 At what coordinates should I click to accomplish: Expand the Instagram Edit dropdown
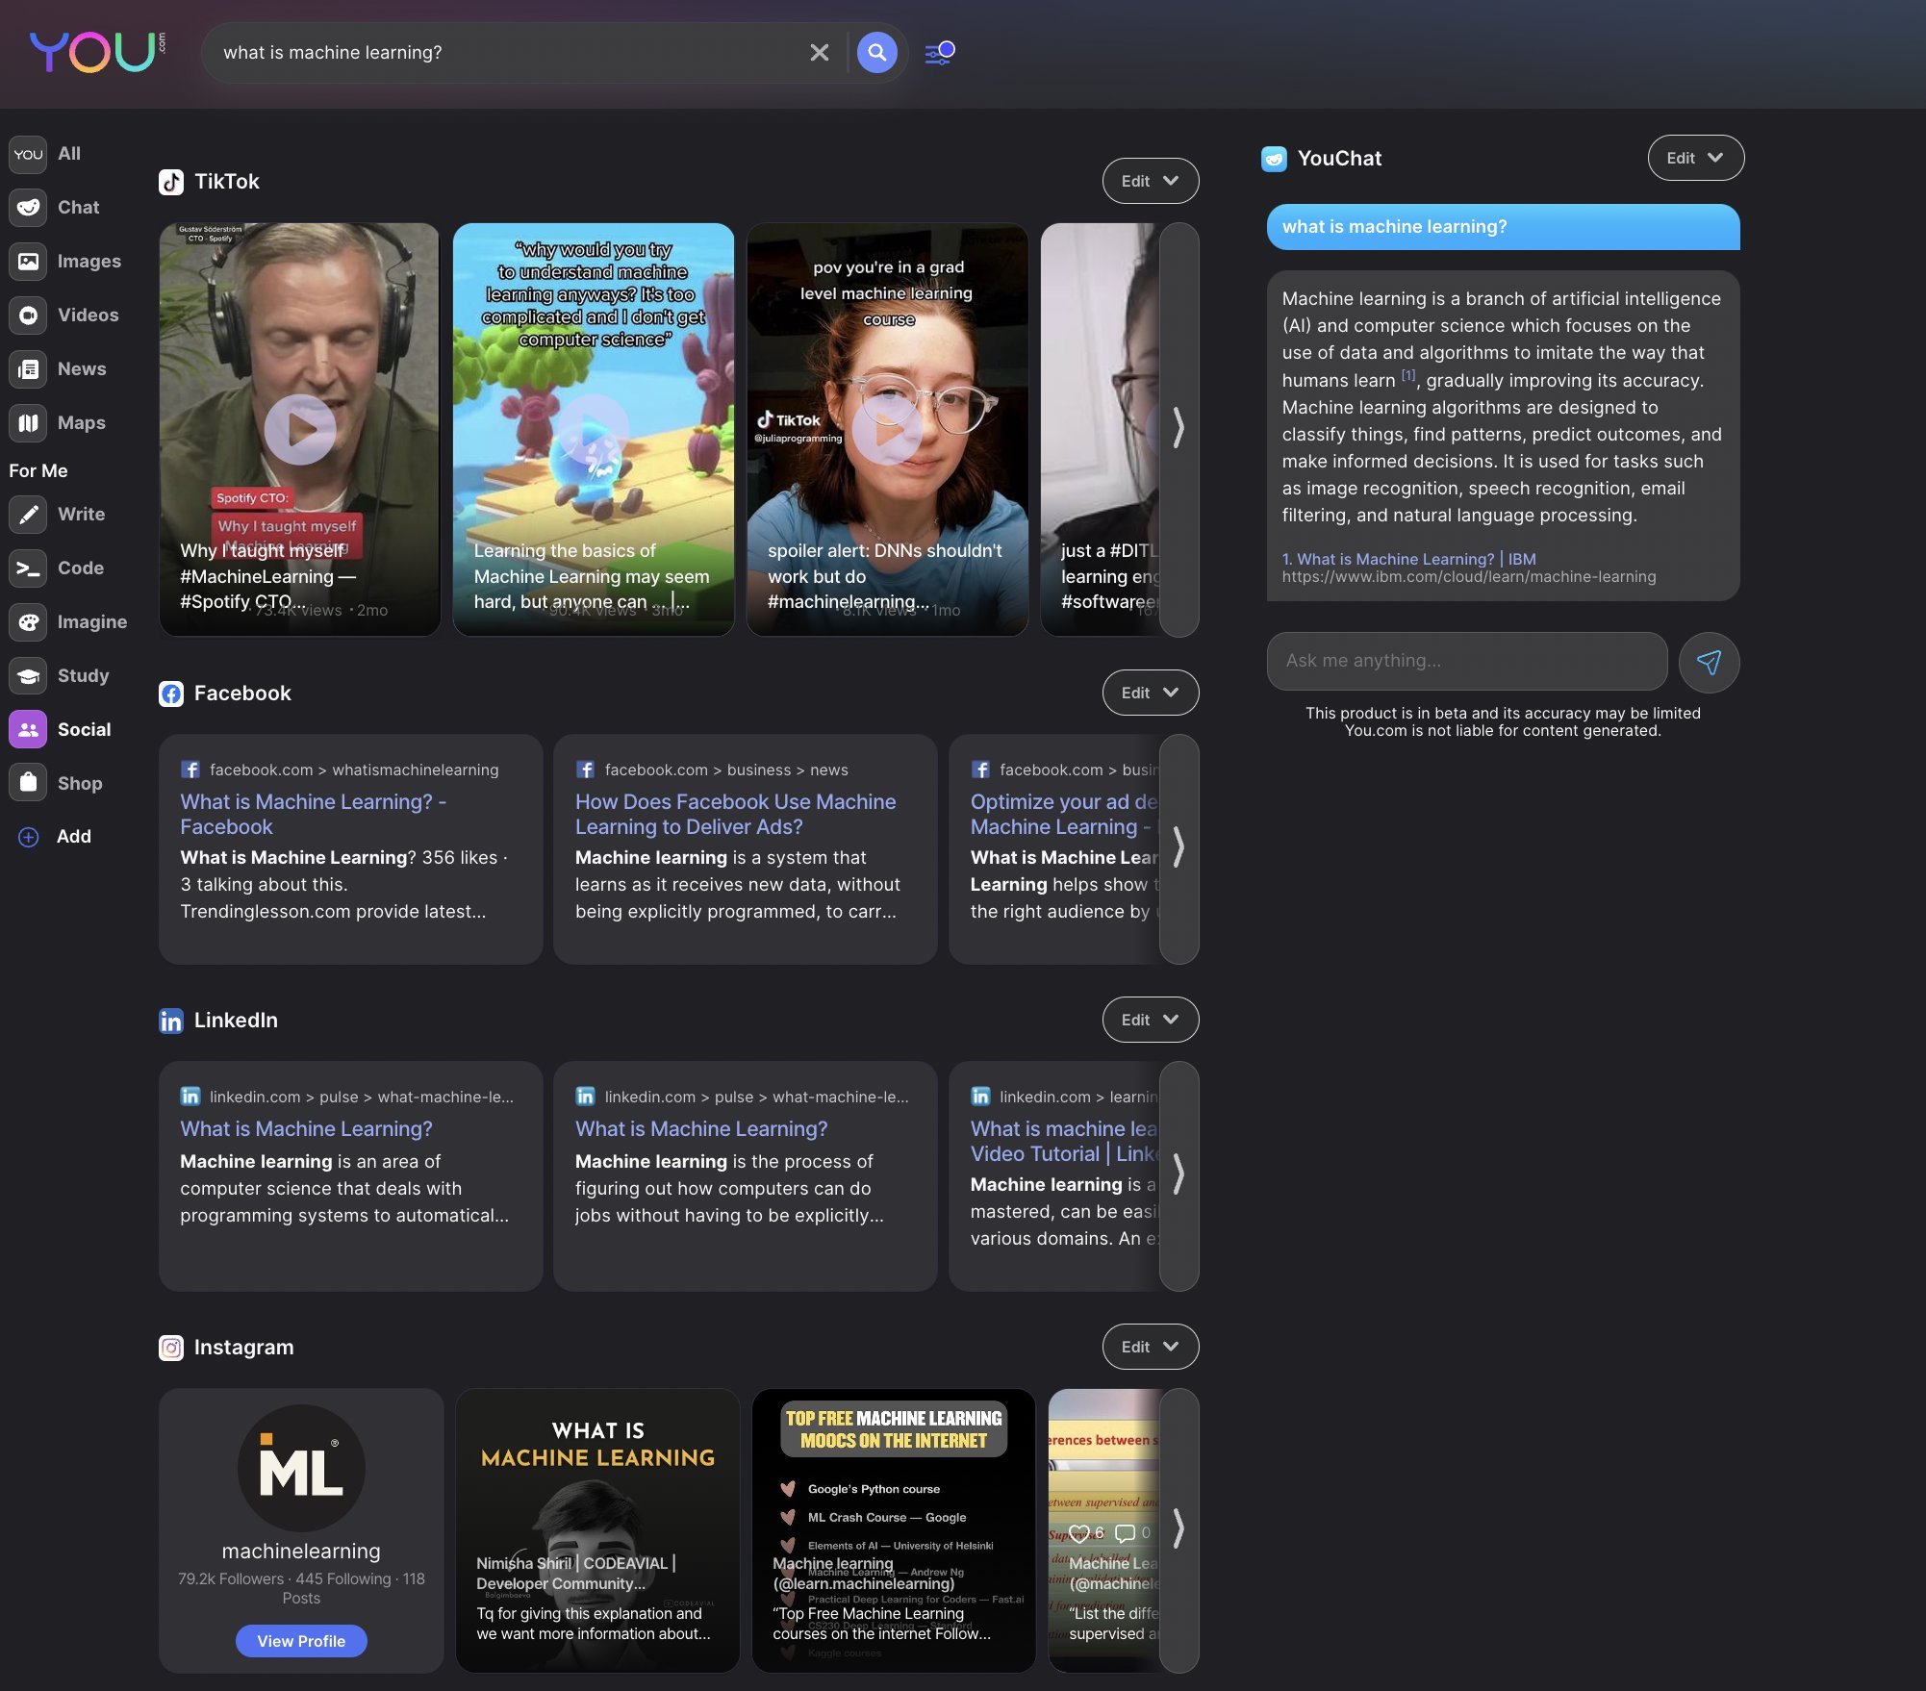coord(1150,1347)
